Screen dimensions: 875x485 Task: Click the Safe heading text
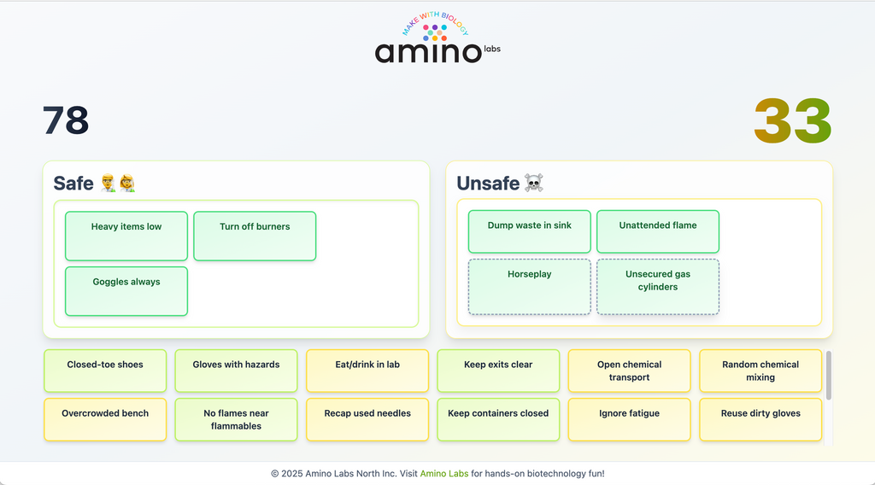[x=73, y=184]
